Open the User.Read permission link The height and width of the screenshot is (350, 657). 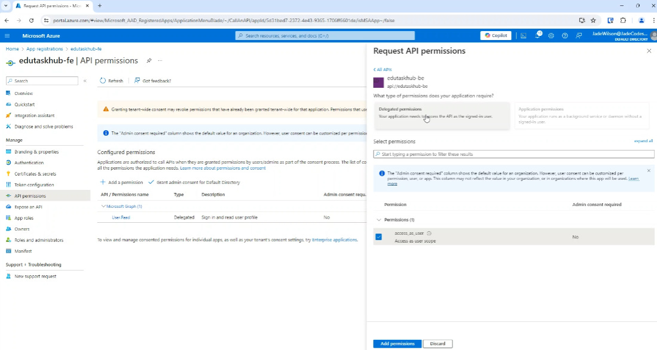click(x=121, y=217)
